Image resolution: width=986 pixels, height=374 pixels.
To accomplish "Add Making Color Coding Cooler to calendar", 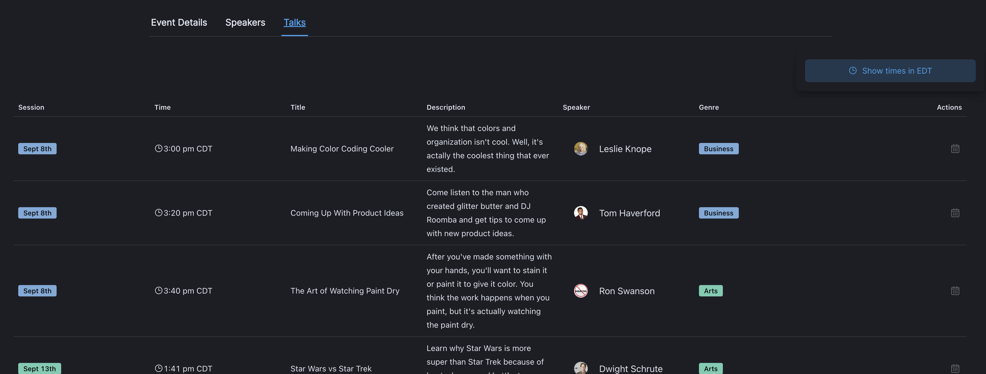I will click(955, 149).
